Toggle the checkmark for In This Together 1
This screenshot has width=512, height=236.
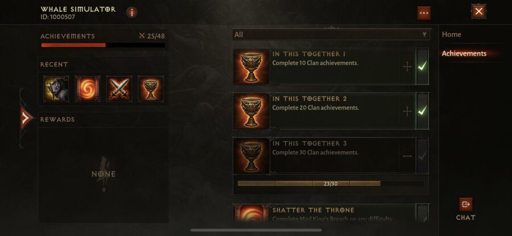pyautogui.click(x=422, y=67)
